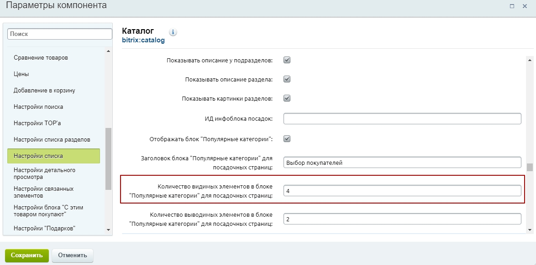Select the highlighted Настройки списка section
This screenshot has height=265, width=536.
54,156
